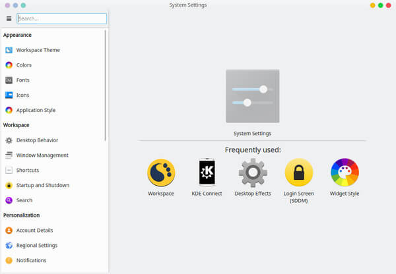Open the KDE Connect phone icon

click(207, 172)
